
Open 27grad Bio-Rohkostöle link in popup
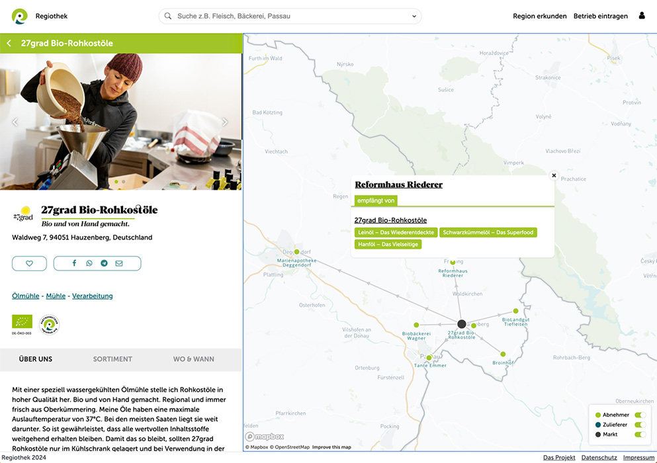pos(390,220)
